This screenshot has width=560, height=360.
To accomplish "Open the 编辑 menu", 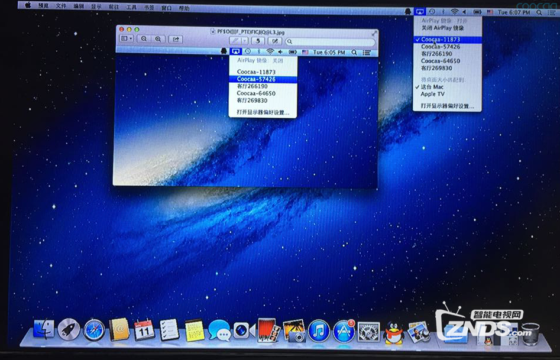I will pos(79,6).
